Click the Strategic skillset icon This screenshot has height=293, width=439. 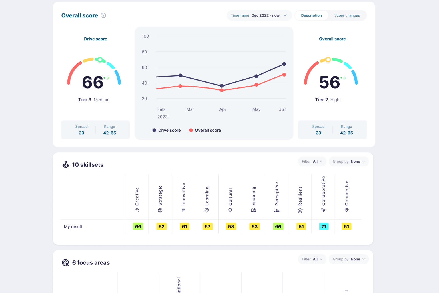pos(160,210)
